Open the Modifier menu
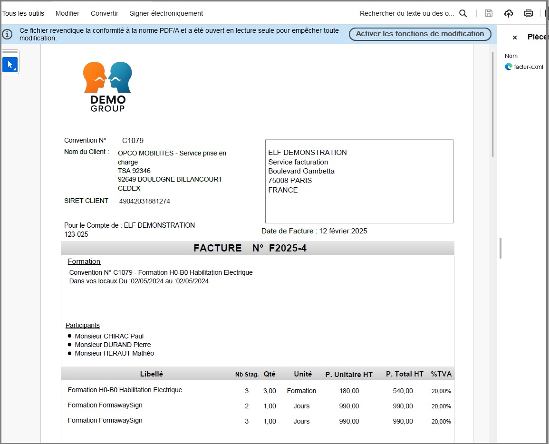Viewport: 549px width, 444px height. [67, 13]
